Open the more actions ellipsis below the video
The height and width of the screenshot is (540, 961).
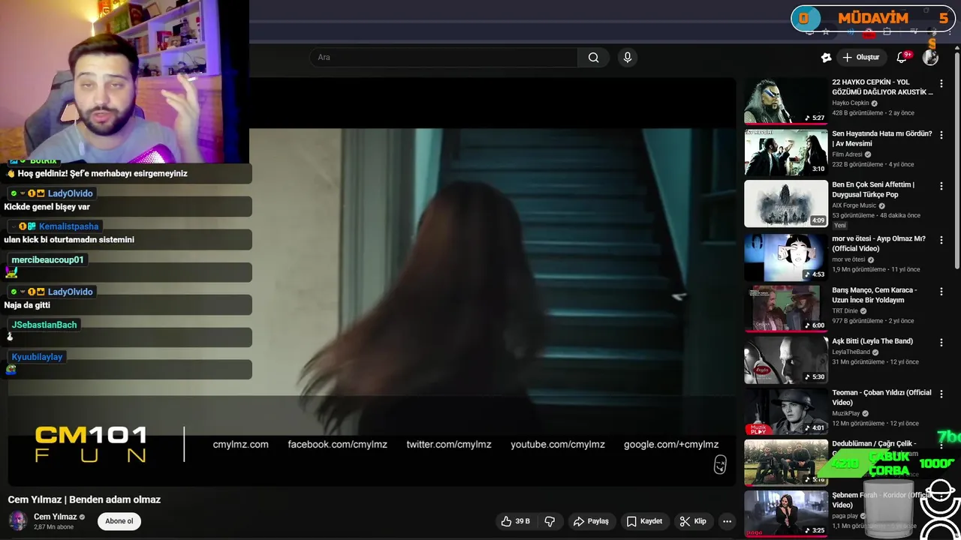pos(727,521)
